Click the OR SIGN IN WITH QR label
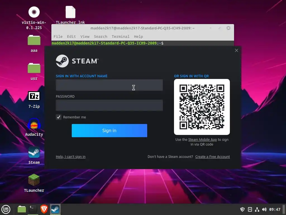 tap(191, 76)
